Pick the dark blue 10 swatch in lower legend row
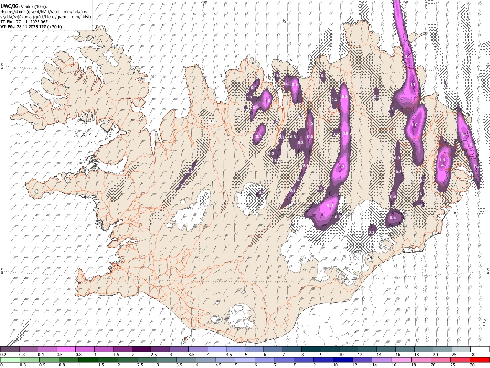The image size is (490, 368). [343, 360]
